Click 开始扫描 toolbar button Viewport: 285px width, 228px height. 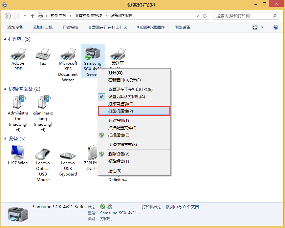coord(70,28)
